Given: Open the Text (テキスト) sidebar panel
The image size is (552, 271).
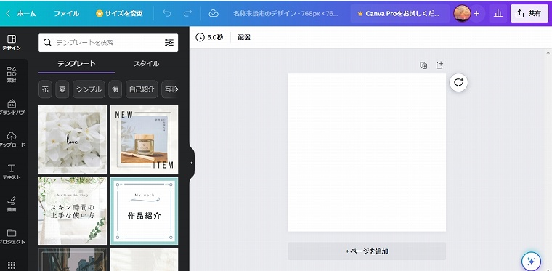Looking at the screenshot, I should (x=12, y=171).
